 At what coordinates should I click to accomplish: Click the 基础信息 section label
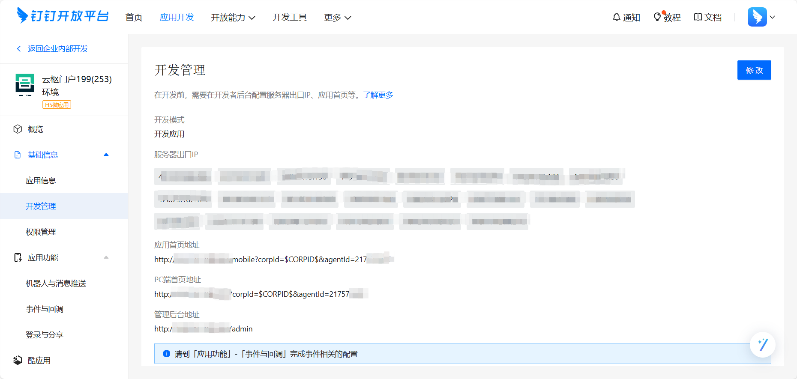click(43, 155)
